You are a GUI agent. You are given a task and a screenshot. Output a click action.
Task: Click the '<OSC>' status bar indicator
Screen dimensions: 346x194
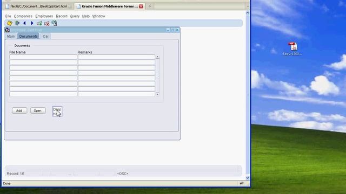123,174
